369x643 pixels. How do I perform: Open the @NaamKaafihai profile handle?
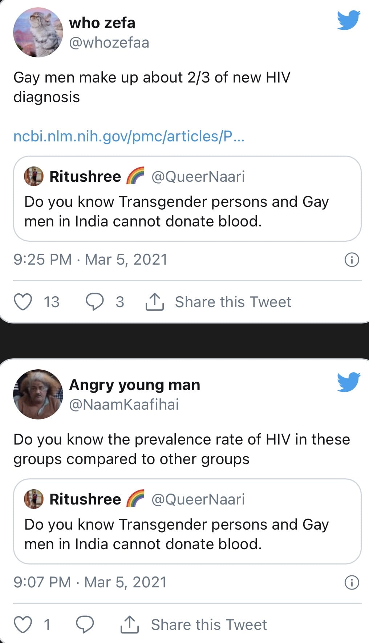[124, 405]
